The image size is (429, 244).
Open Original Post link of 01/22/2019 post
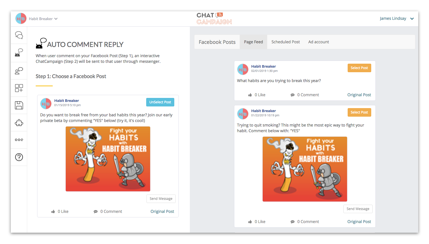359,222
